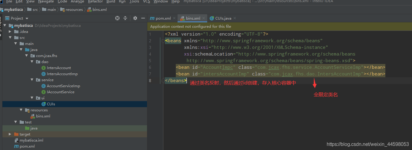Collapse the test folder
Screen dimensions: 412x150
click(16, 122)
